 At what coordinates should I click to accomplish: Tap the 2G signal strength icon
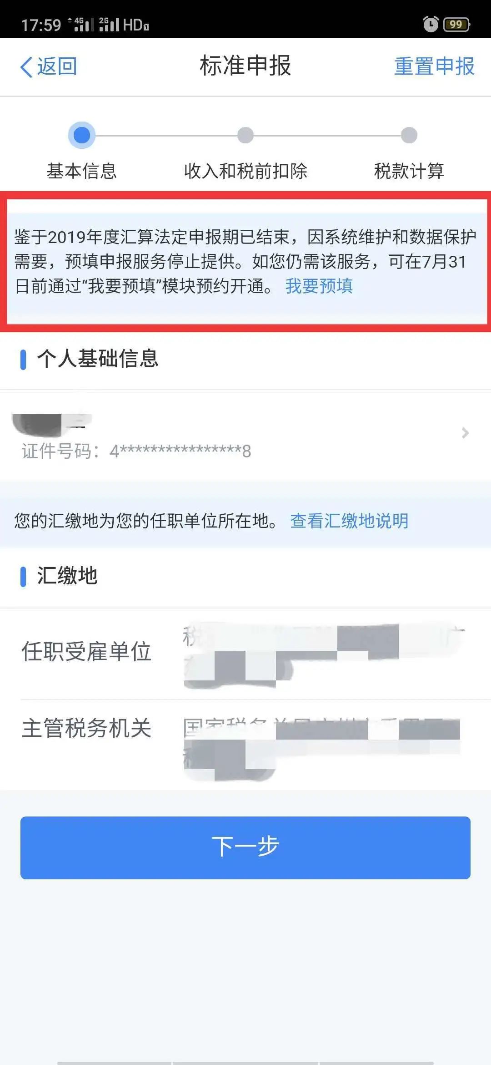pos(109,24)
